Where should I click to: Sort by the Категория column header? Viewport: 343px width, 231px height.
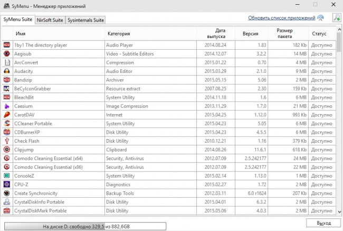[x=150, y=33]
